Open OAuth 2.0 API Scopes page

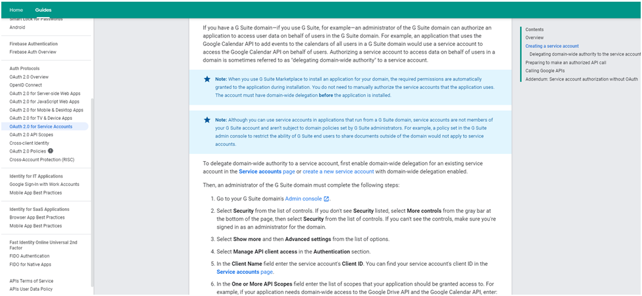coord(31,134)
